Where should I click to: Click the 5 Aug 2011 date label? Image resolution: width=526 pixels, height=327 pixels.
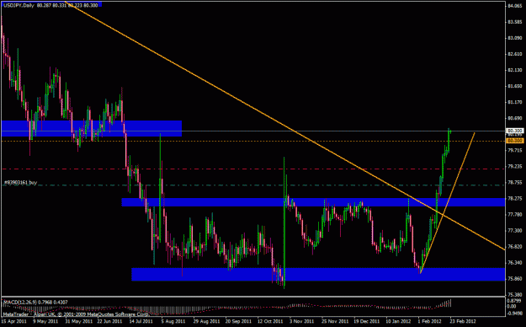pyautogui.click(x=173, y=321)
